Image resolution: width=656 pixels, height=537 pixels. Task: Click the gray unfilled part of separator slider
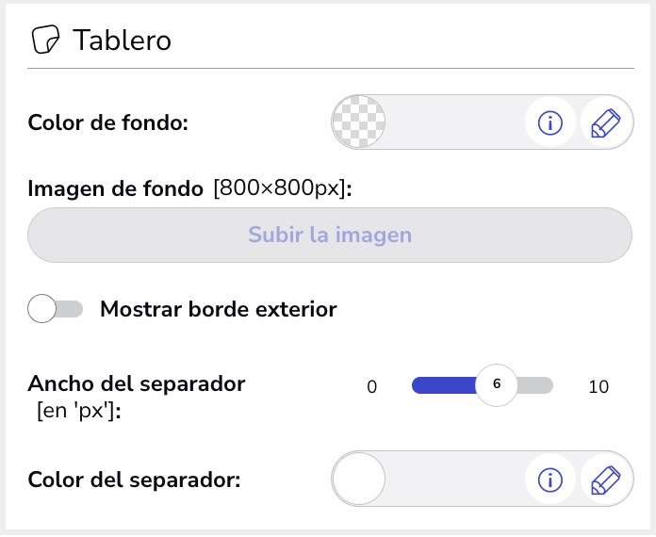[x=535, y=385]
